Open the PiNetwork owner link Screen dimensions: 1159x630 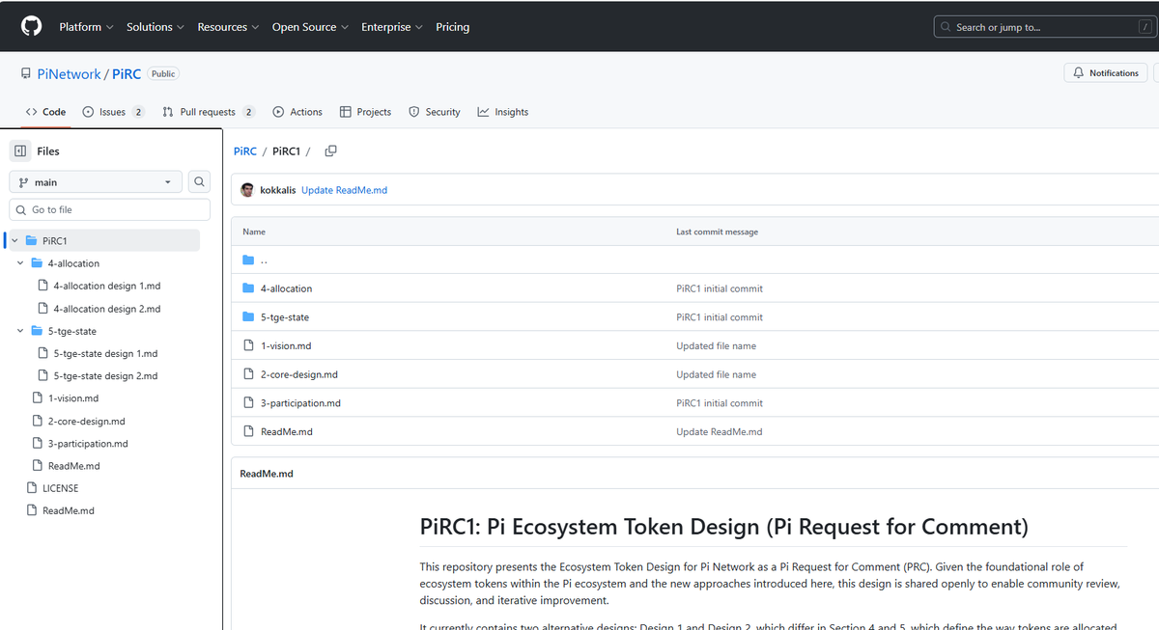click(x=69, y=74)
